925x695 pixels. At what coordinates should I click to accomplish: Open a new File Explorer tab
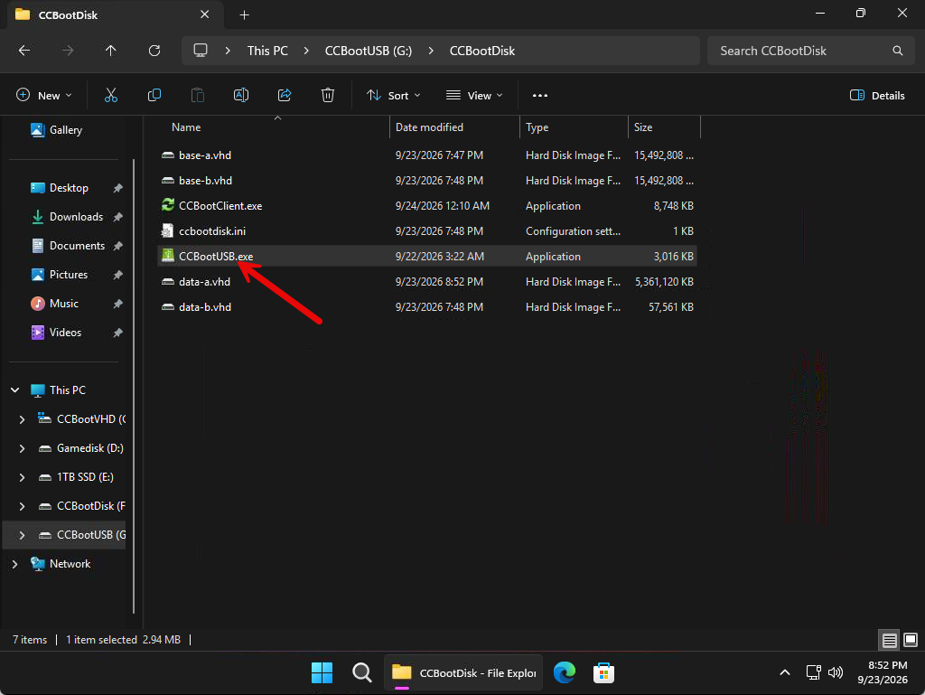coord(244,14)
